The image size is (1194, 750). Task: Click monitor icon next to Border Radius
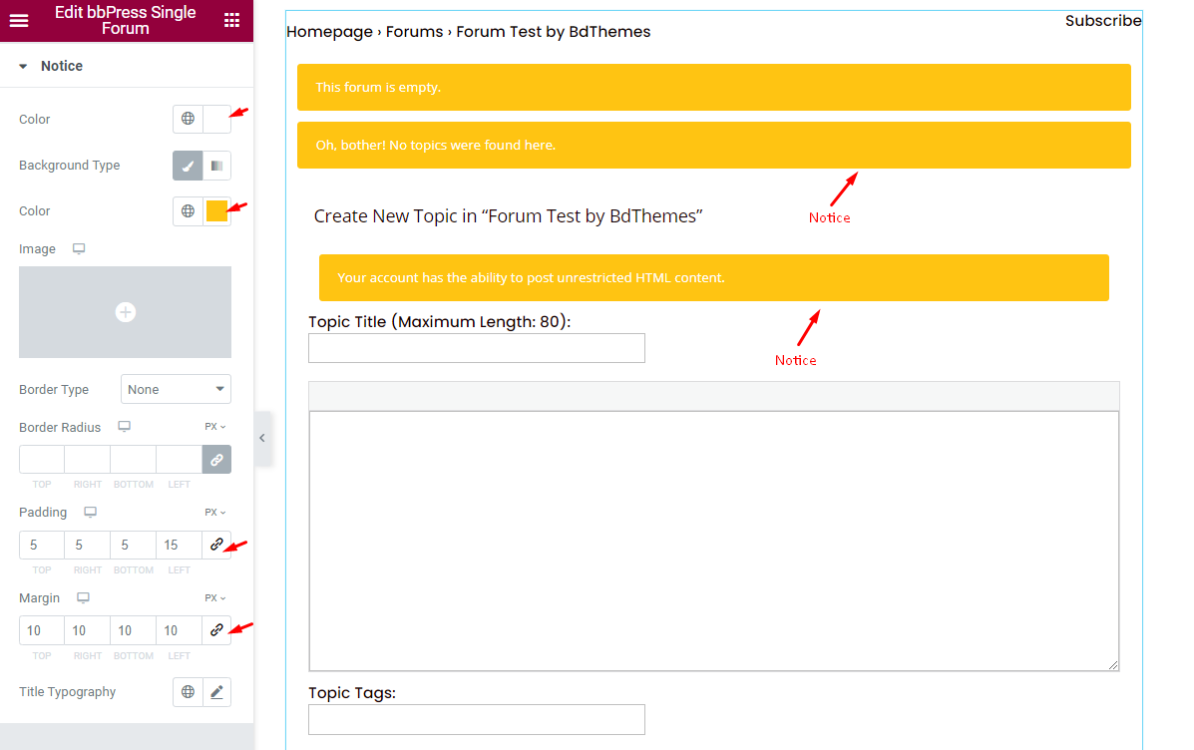point(124,426)
